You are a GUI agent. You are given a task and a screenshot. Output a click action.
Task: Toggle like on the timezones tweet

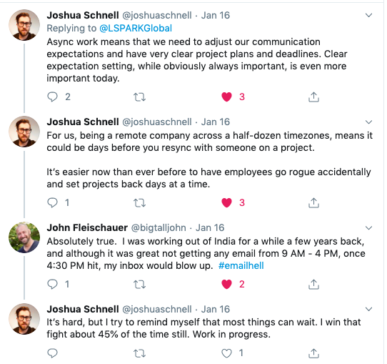click(226, 203)
